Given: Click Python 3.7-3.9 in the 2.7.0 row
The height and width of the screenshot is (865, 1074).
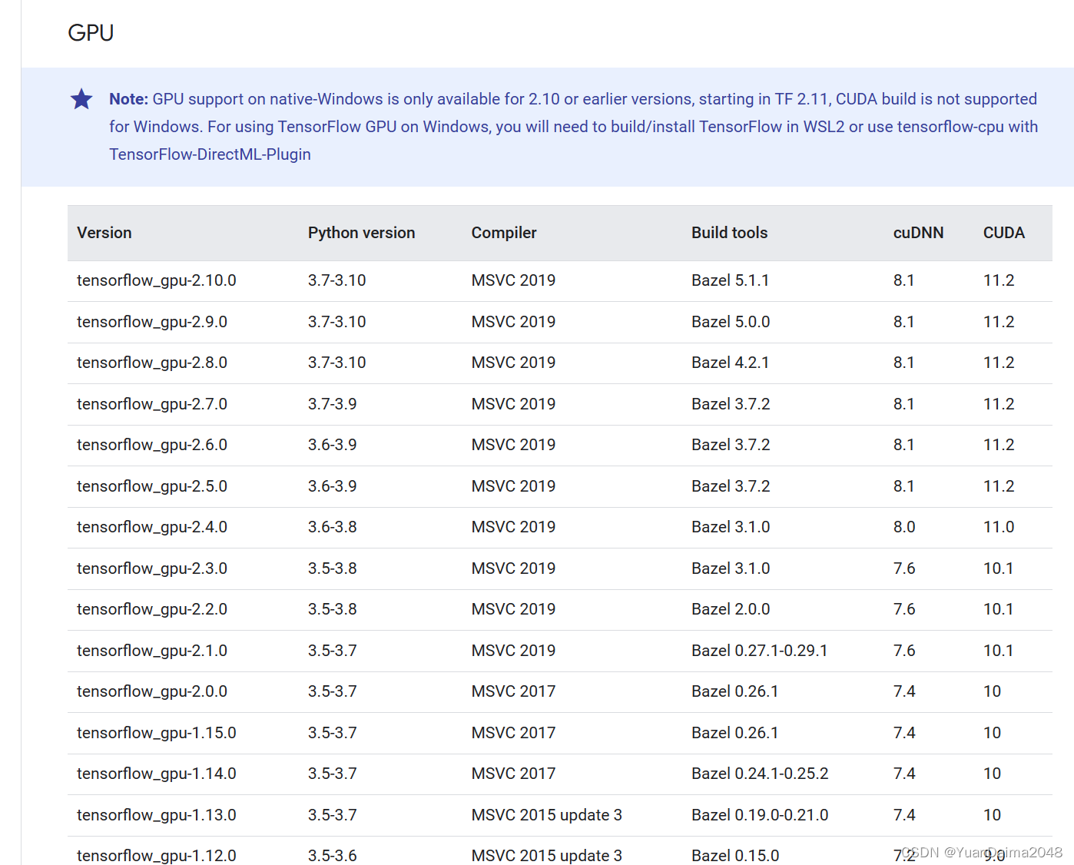Looking at the screenshot, I should click(x=333, y=404).
